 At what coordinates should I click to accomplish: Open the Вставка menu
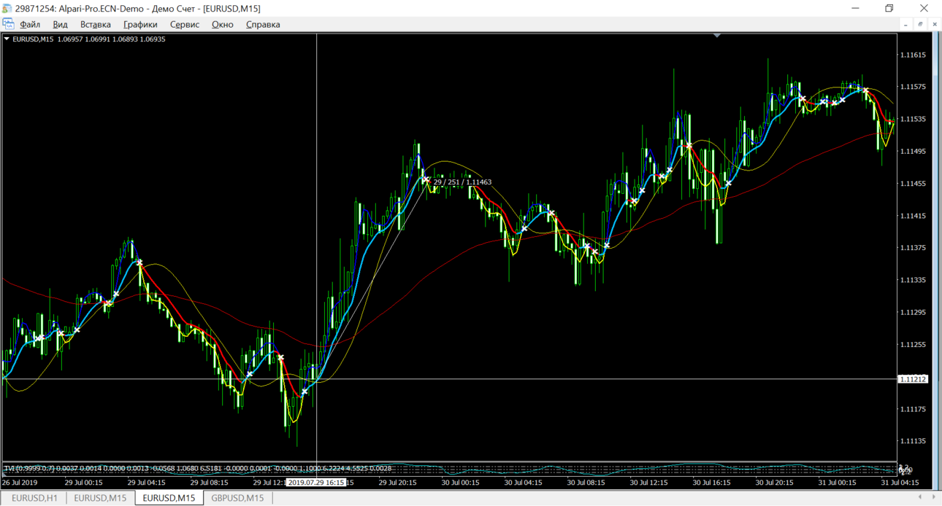click(x=96, y=24)
